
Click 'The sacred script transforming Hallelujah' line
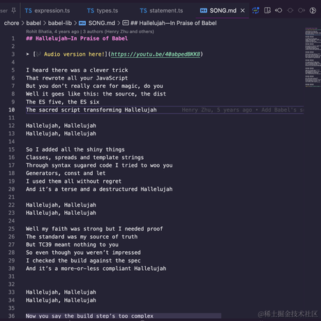coord(91,110)
